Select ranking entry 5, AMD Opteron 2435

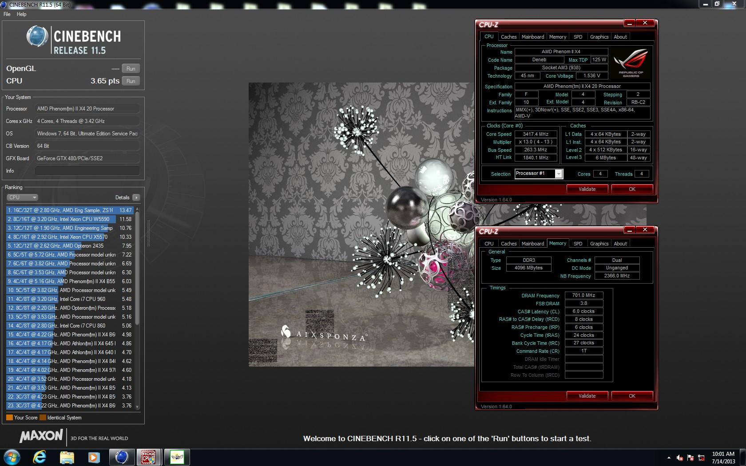point(70,246)
